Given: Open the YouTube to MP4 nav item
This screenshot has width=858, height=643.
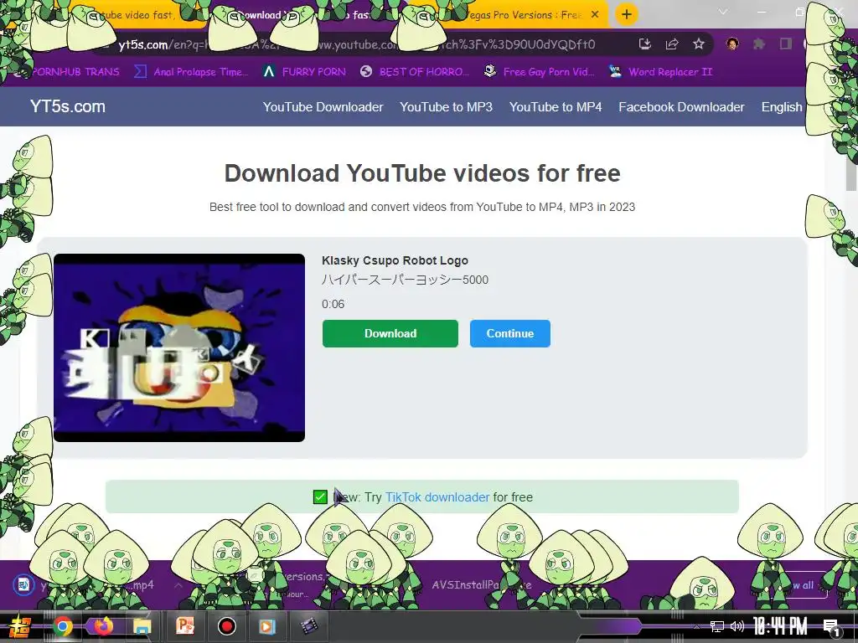Looking at the screenshot, I should [556, 107].
